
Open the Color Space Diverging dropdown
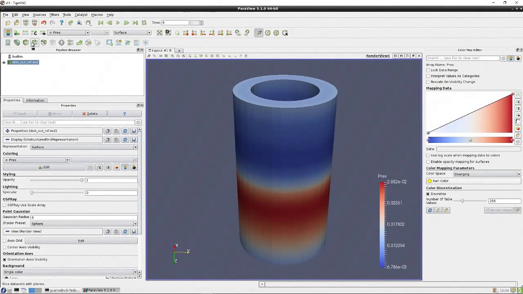(486, 174)
